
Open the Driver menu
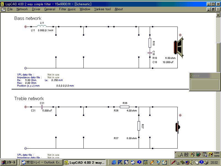pyautogui.click(x=36, y=9)
